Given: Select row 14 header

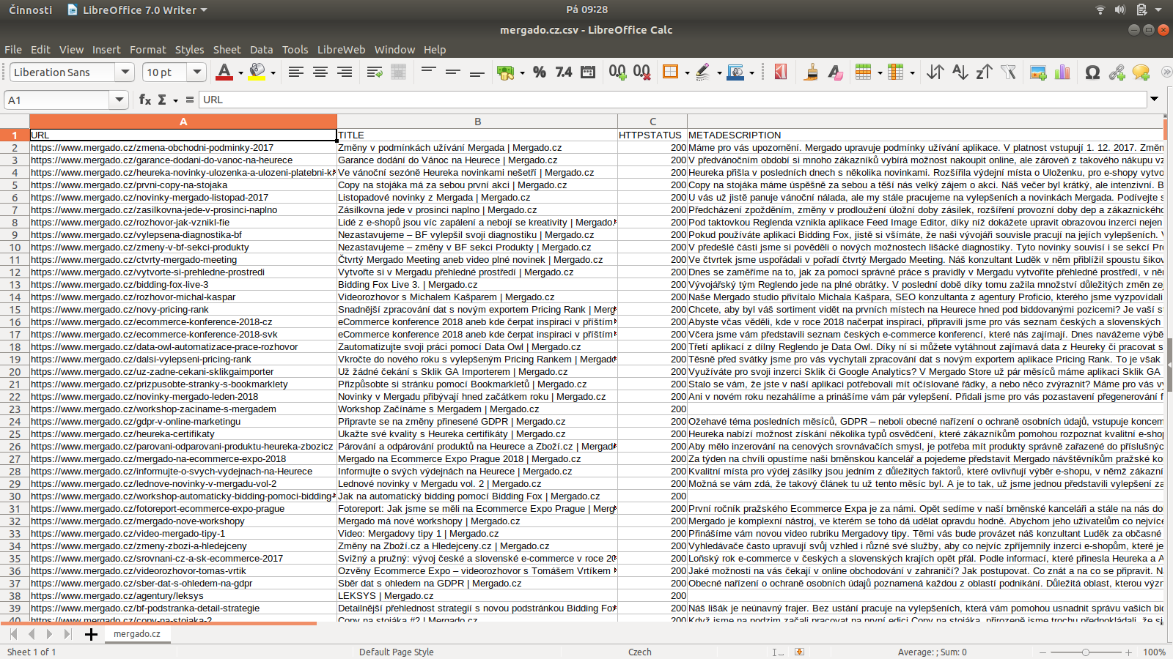Looking at the screenshot, I should pos(15,297).
